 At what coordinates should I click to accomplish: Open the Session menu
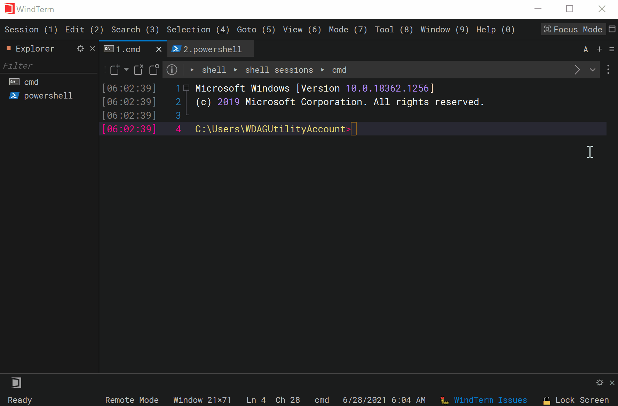(x=31, y=30)
